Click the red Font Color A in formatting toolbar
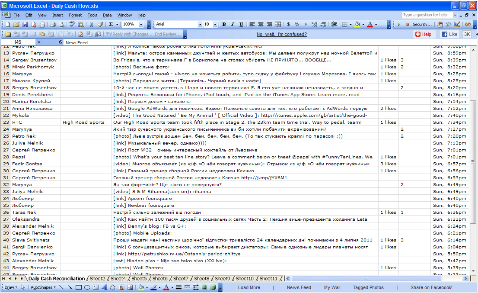The width and height of the screenshot is (478, 293). pos(370,24)
